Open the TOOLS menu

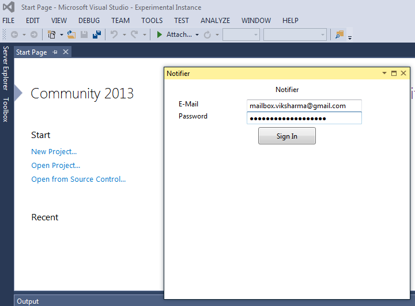pos(152,21)
